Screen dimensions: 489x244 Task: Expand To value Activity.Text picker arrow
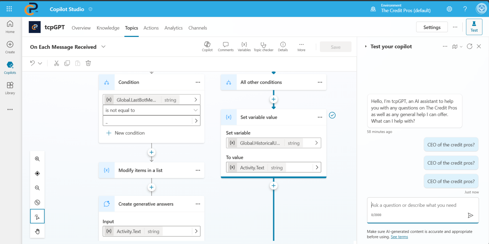317,167
